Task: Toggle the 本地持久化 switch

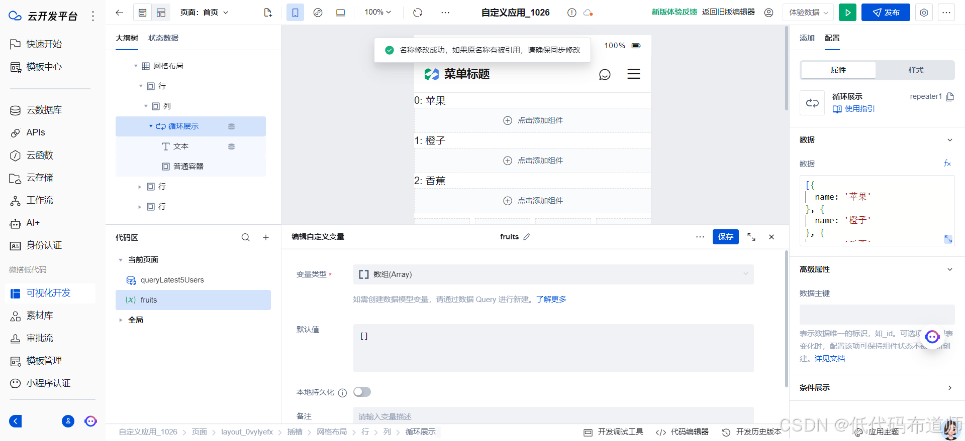Action: pyautogui.click(x=362, y=392)
